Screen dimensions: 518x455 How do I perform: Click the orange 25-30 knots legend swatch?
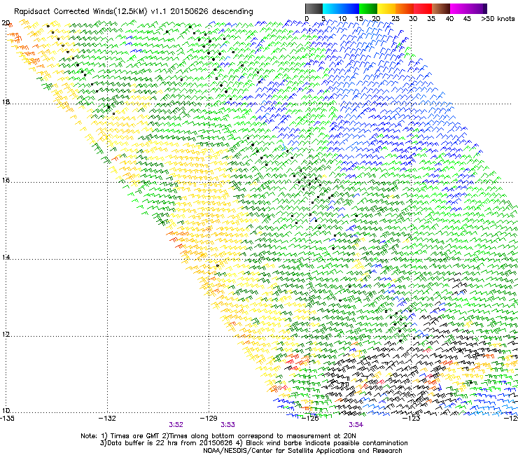coord(405,8)
